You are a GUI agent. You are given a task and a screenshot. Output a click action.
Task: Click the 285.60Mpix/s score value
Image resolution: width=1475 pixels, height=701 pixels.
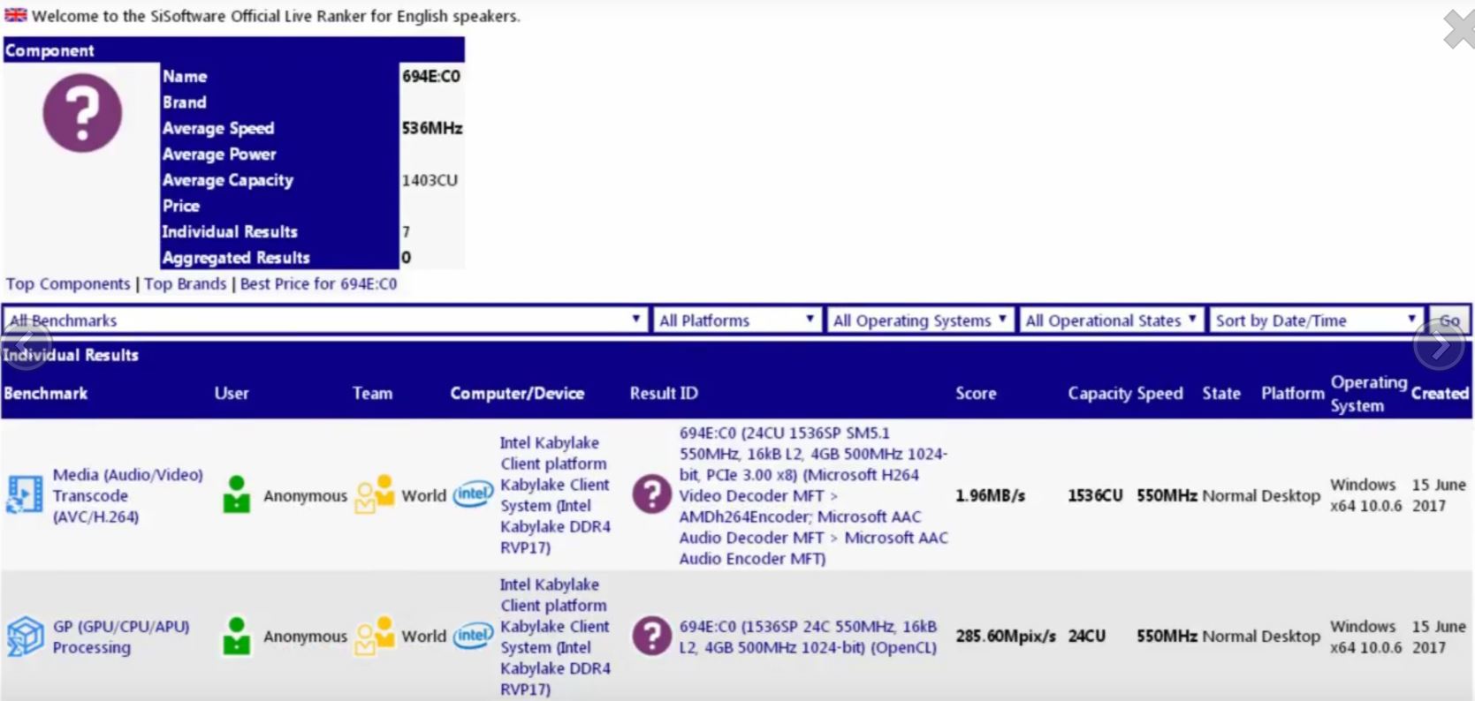(1006, 637)
